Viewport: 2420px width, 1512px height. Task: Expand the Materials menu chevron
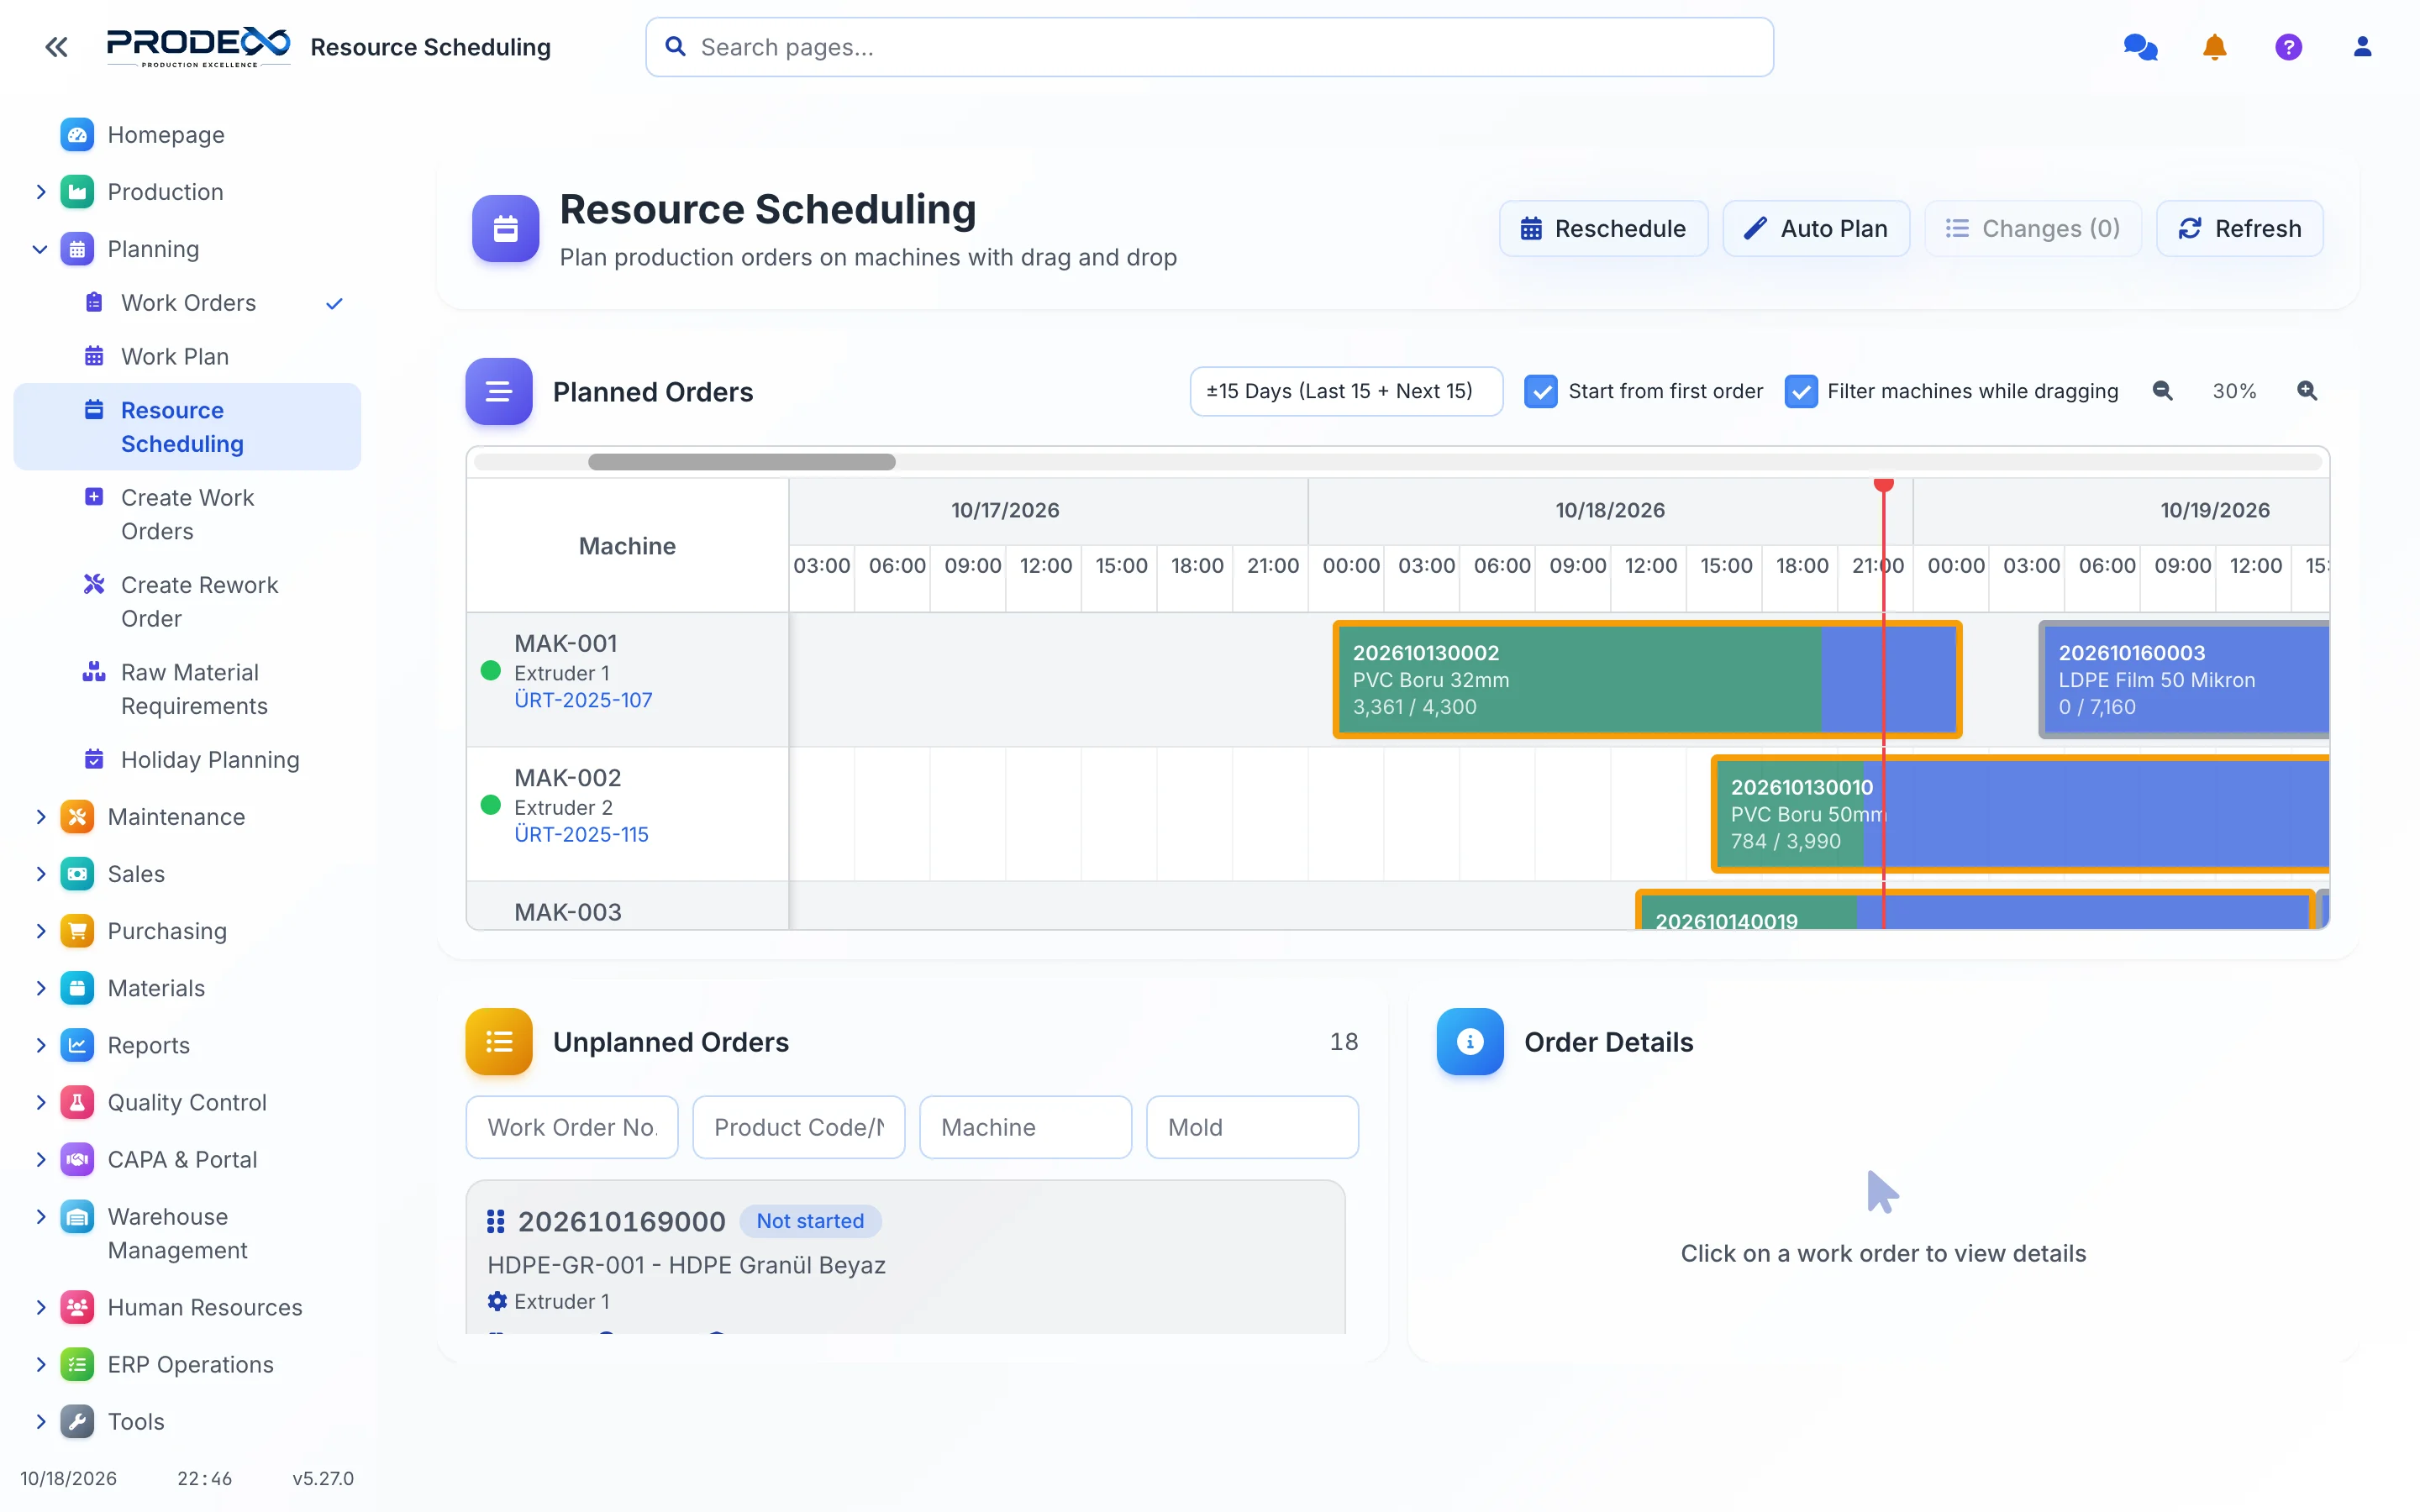pyautogui.click(x=41, y=988)
